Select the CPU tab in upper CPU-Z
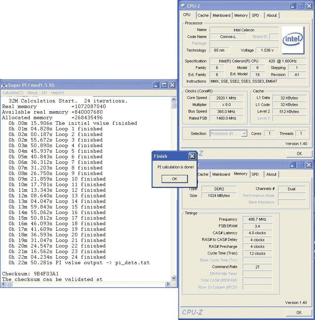Image resolution: width=315 pixels, height=320 pixels. click(186, 15)
